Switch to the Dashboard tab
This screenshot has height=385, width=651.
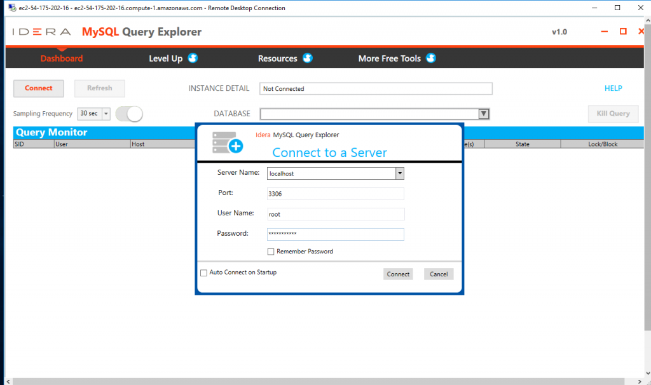click(x=61, y=58)
